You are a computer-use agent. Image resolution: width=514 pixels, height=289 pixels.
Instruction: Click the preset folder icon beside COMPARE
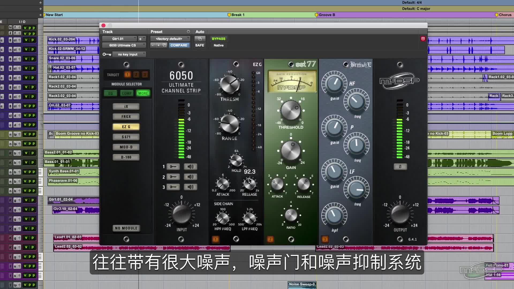coord(164,45)
